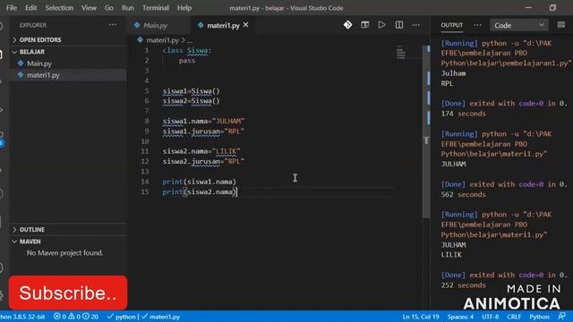Open the Terminal menu

pos(155,8)
